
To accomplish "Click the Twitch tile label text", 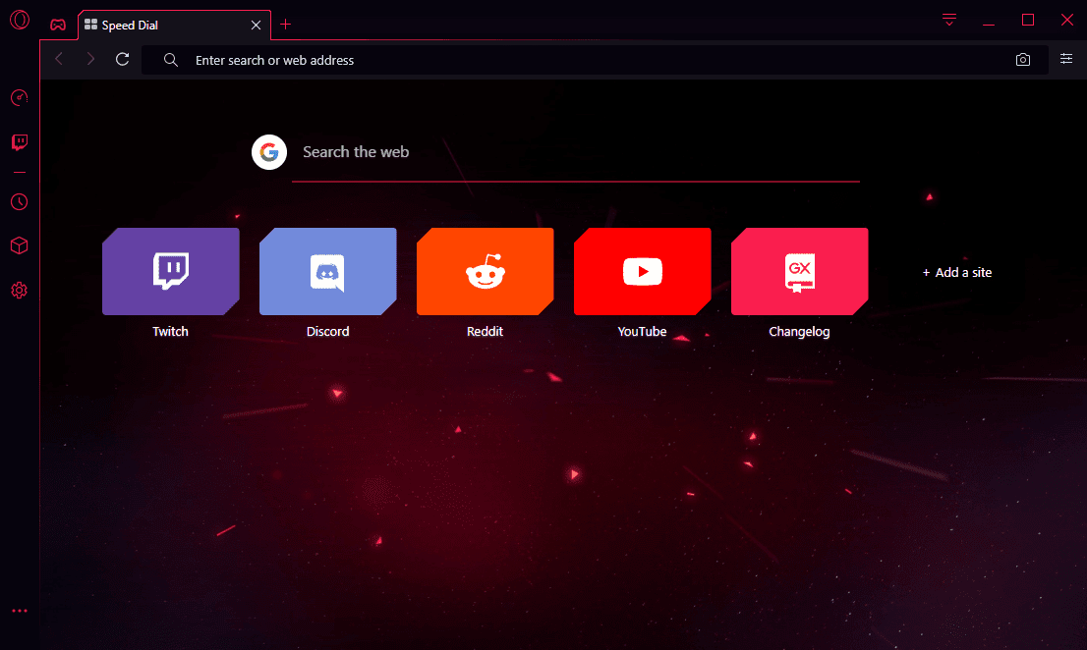I will pos(171,332).
